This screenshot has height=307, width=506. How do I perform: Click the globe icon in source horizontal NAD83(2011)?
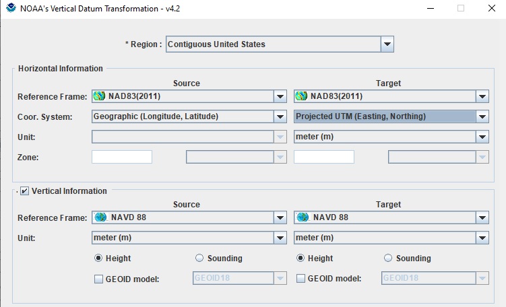click(x=99, y=96)
